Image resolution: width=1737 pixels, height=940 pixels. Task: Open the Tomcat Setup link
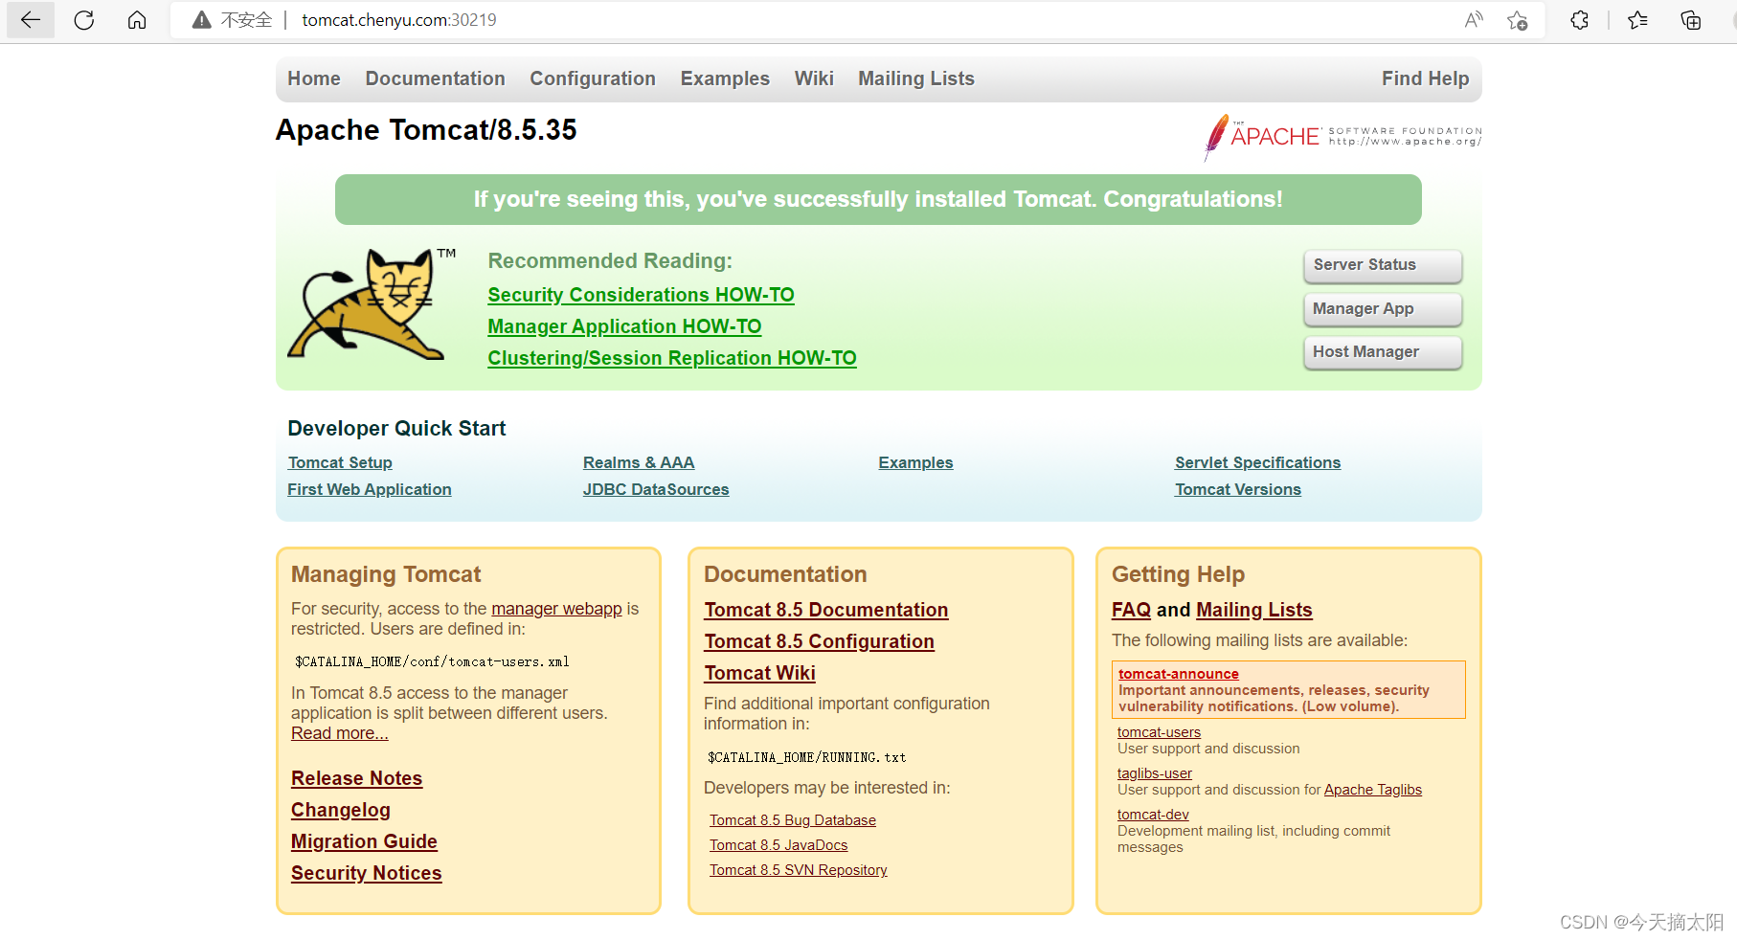[x=340, y=462]
